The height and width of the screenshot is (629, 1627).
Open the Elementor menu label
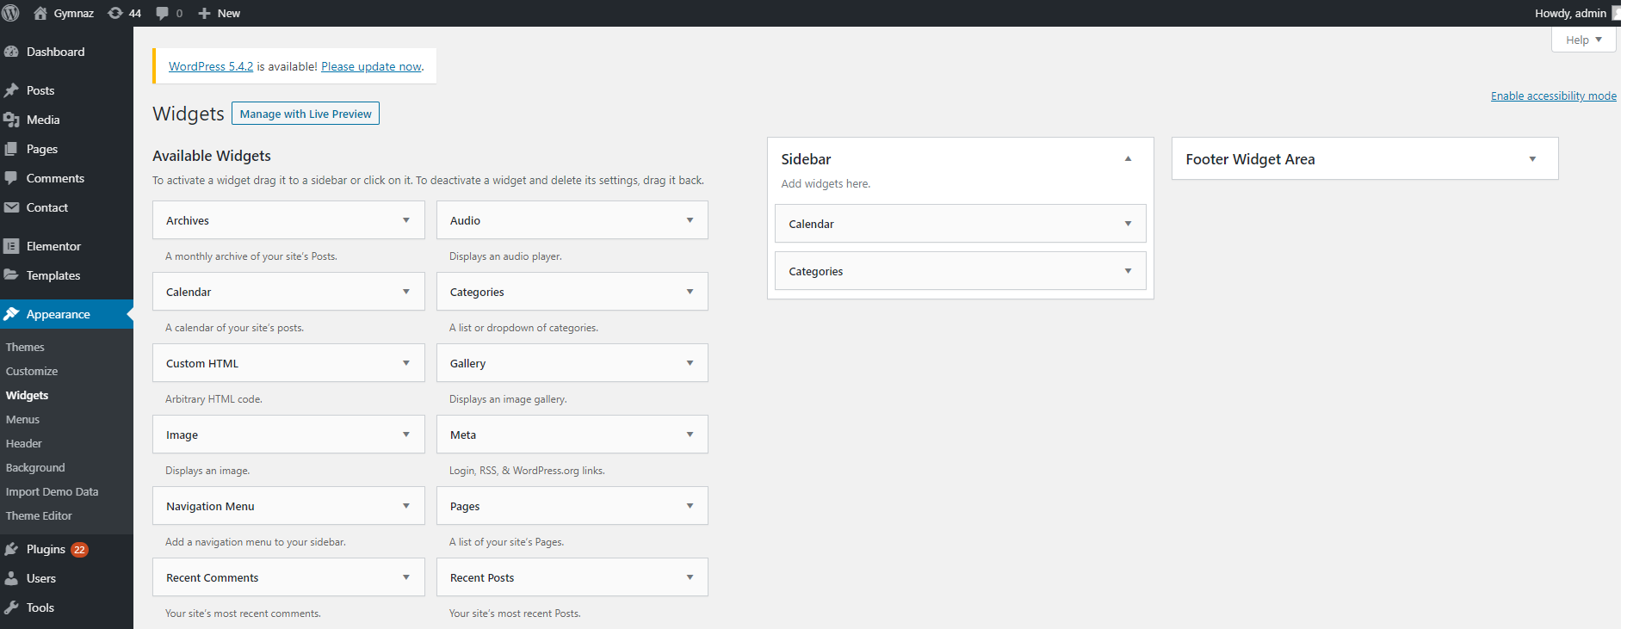point(53,246)
